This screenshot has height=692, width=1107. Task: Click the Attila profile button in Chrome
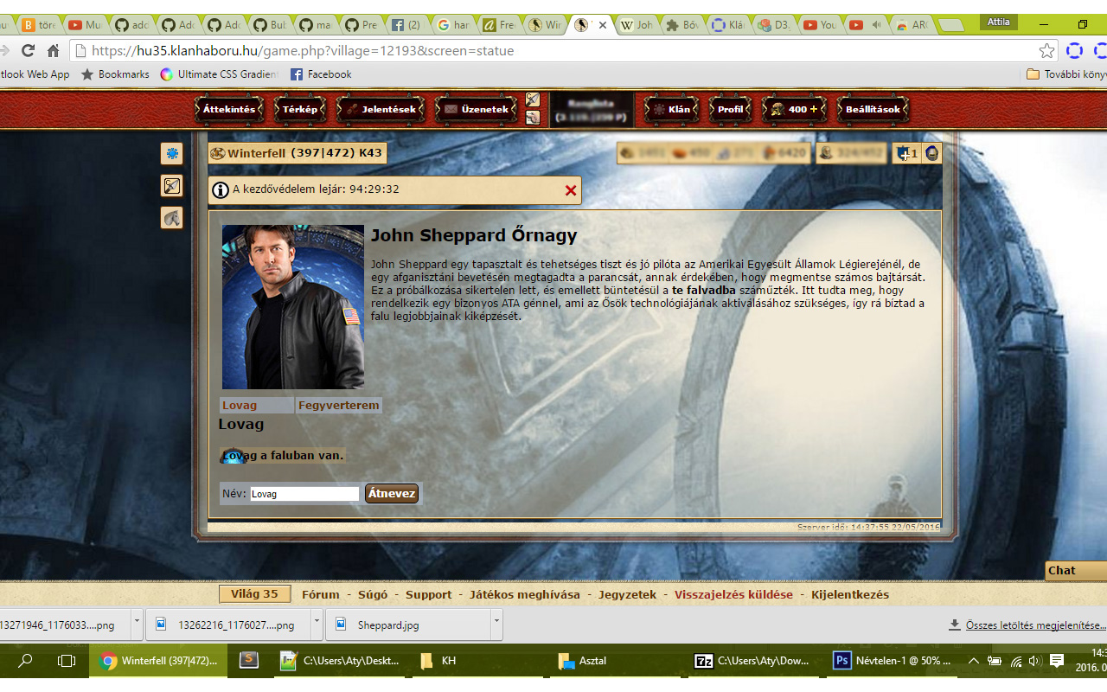[998, 22]
